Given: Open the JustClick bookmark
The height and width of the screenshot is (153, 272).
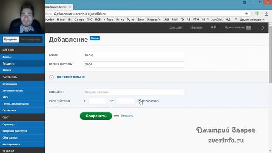Looking at the screenshot, I should (x=217, y=20).
